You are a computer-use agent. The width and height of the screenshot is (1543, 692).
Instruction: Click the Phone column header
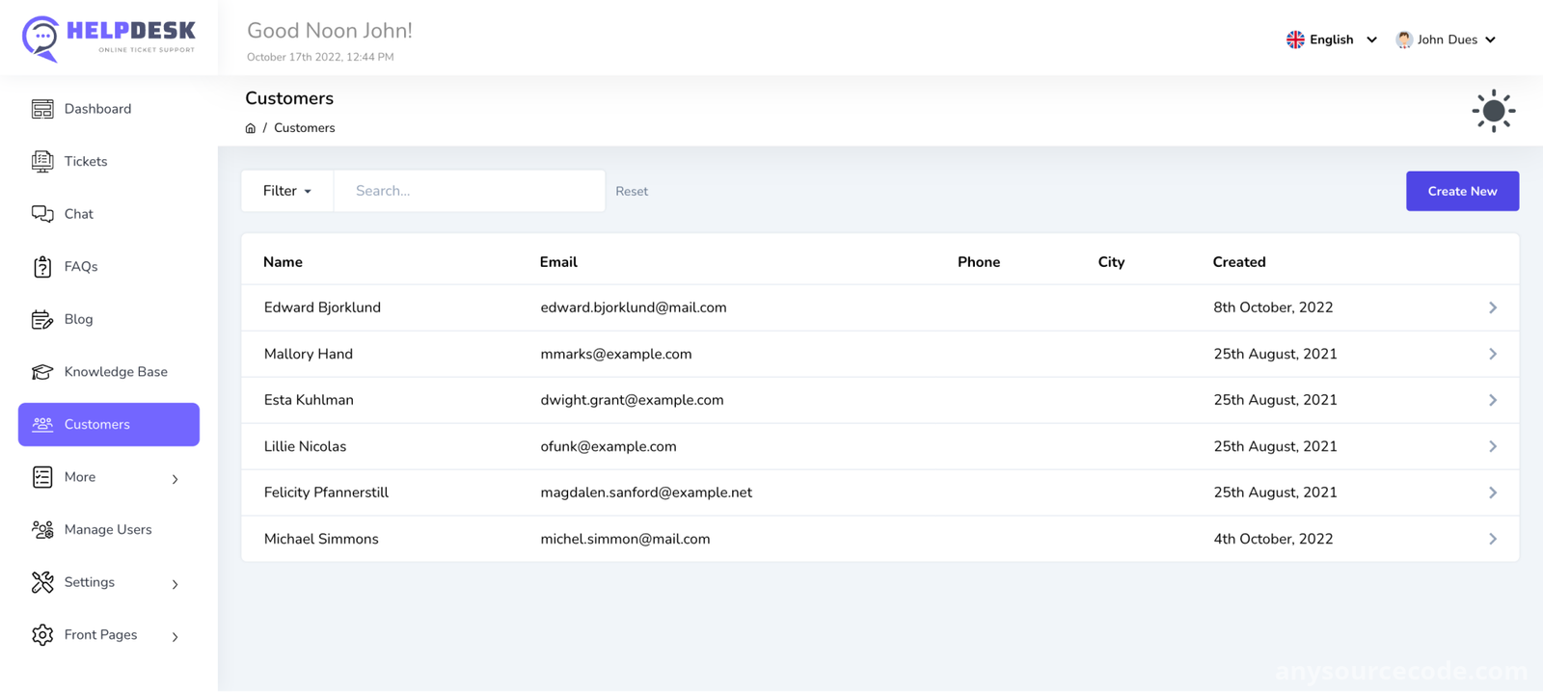point(979,262)
